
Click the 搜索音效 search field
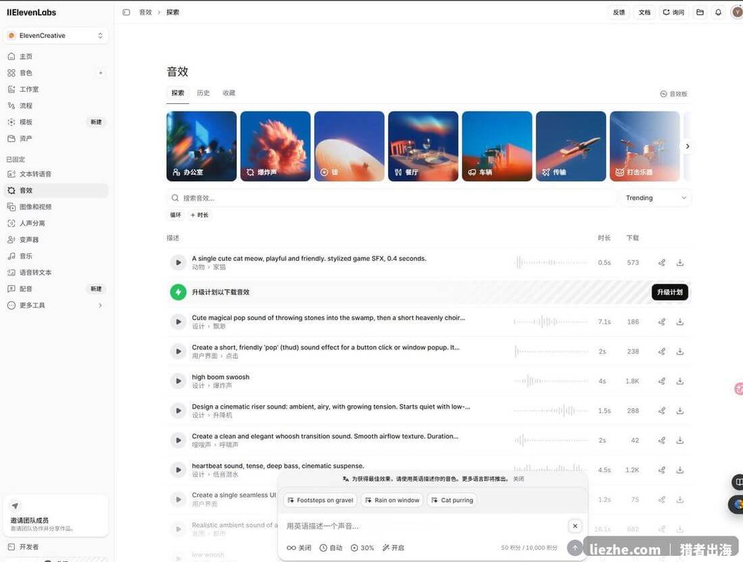[391, 198]
